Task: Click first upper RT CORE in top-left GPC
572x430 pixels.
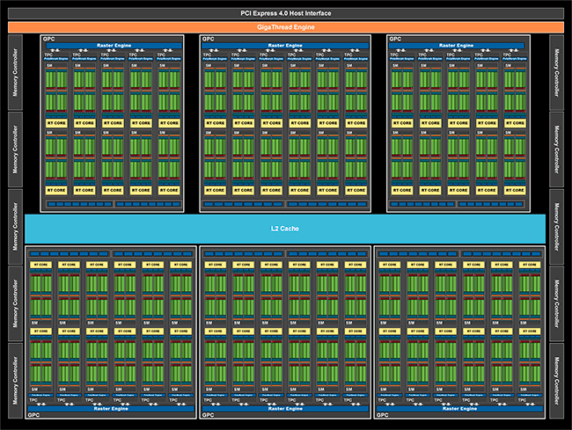Action: [57, 122]
